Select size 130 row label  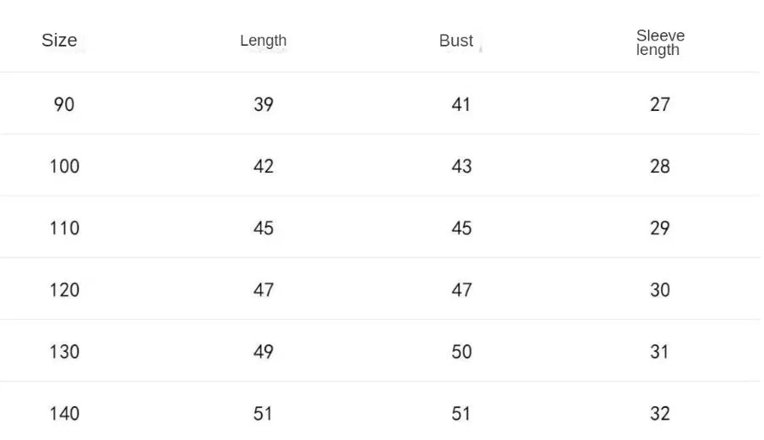pyautogui.click(x=64, y=352)
